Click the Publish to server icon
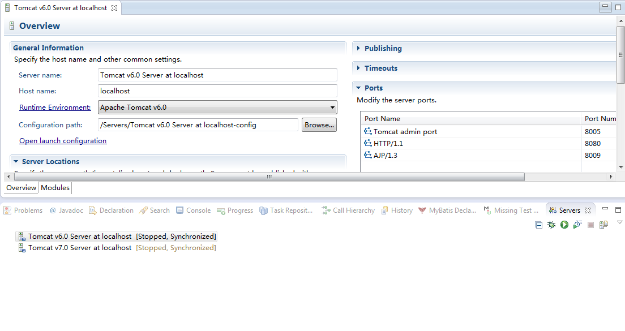Viewport: 625px width, 331px height. (603, 225)
